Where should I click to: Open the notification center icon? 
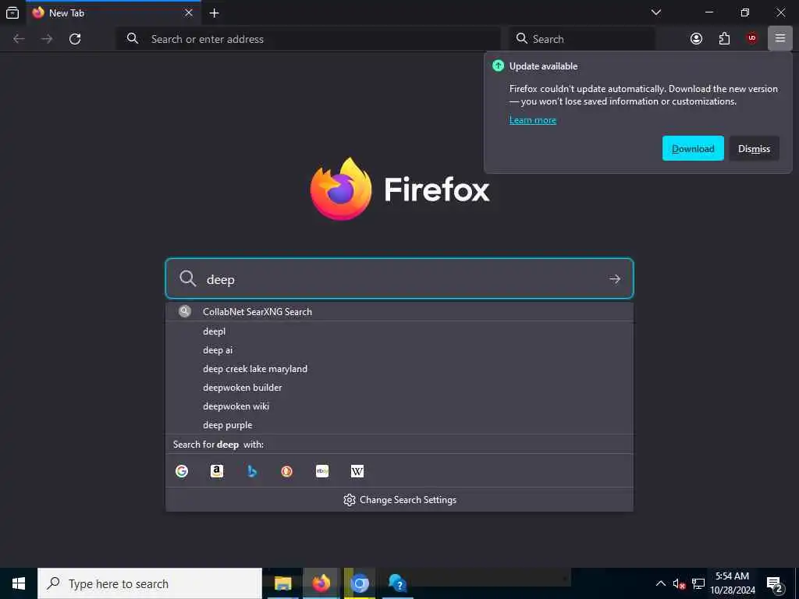click(x=774, y=583)
